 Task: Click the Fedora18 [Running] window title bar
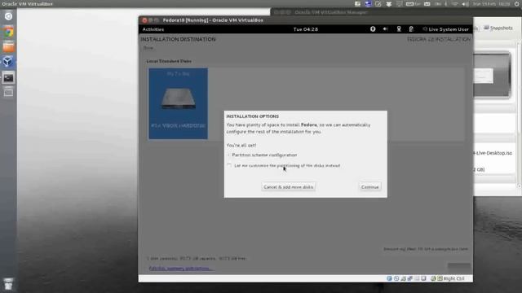tap(306, 20)
